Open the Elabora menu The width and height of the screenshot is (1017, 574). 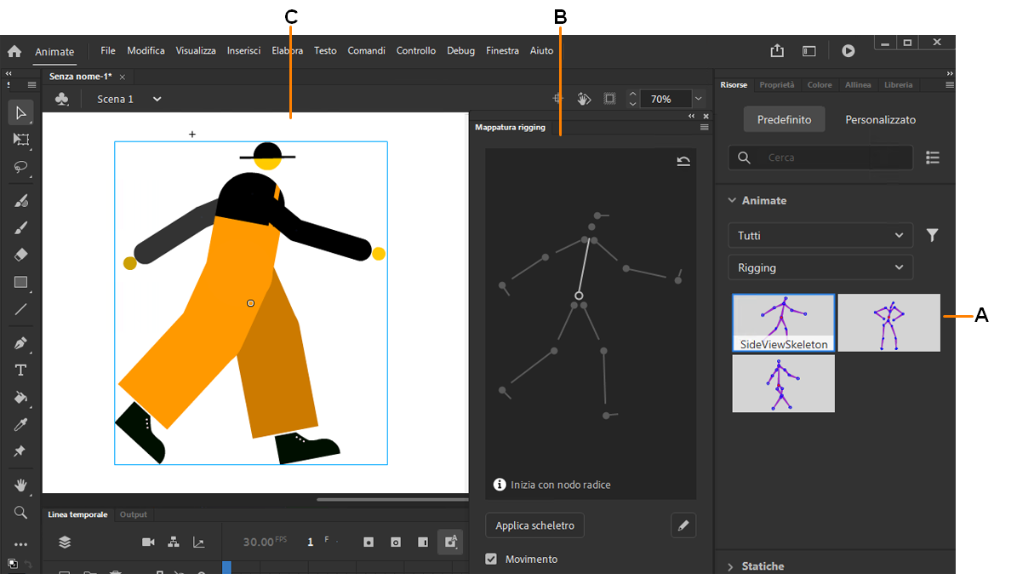(287, 50)
